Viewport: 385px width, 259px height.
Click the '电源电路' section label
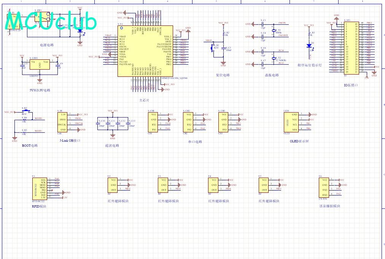pos(47,45)
